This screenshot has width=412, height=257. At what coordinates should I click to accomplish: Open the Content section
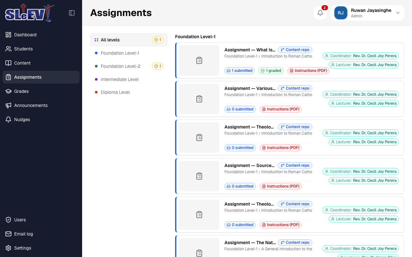pos(41,63)
